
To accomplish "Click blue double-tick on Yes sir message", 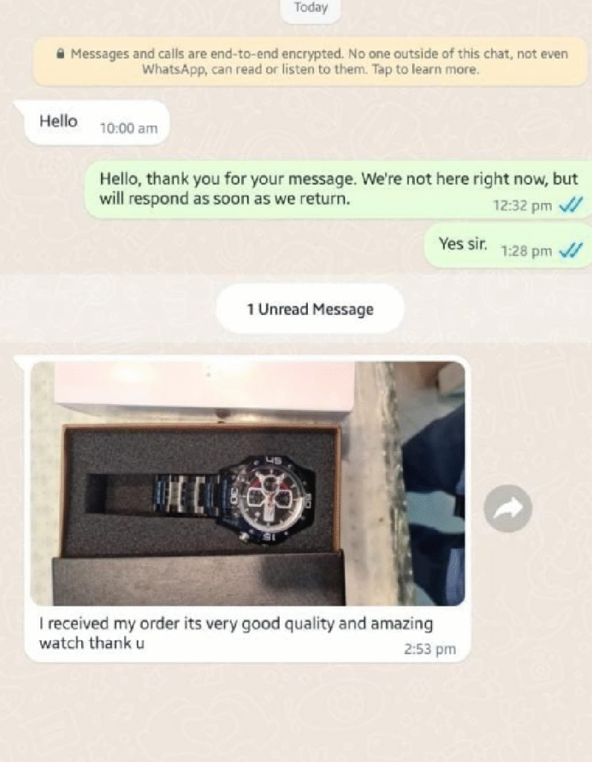I will (570, 252).
